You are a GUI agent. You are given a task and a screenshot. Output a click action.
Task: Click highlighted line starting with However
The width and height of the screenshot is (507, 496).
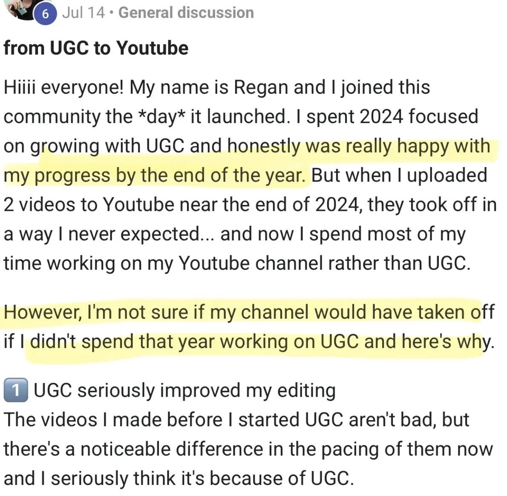click(249, 312)
